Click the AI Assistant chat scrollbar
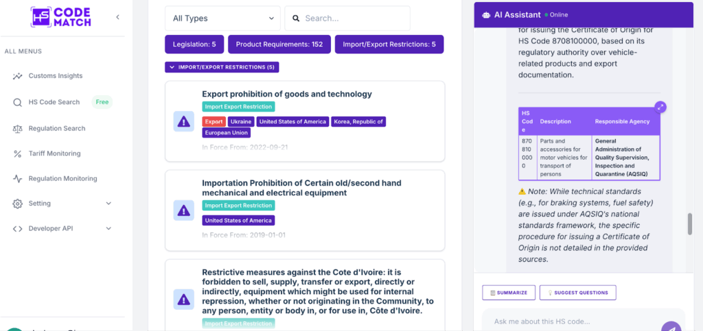This screenshot has height=331, width=703. (x=690, y=223)
